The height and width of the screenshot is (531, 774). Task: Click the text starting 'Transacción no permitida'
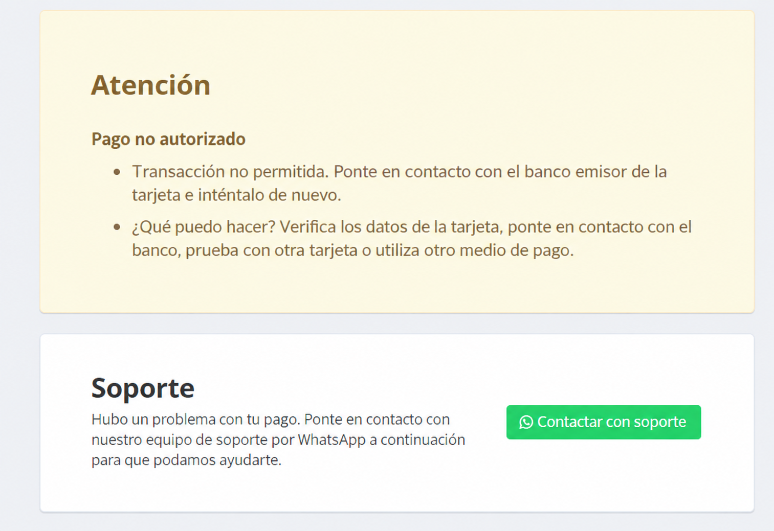click(x=399, y=183)
